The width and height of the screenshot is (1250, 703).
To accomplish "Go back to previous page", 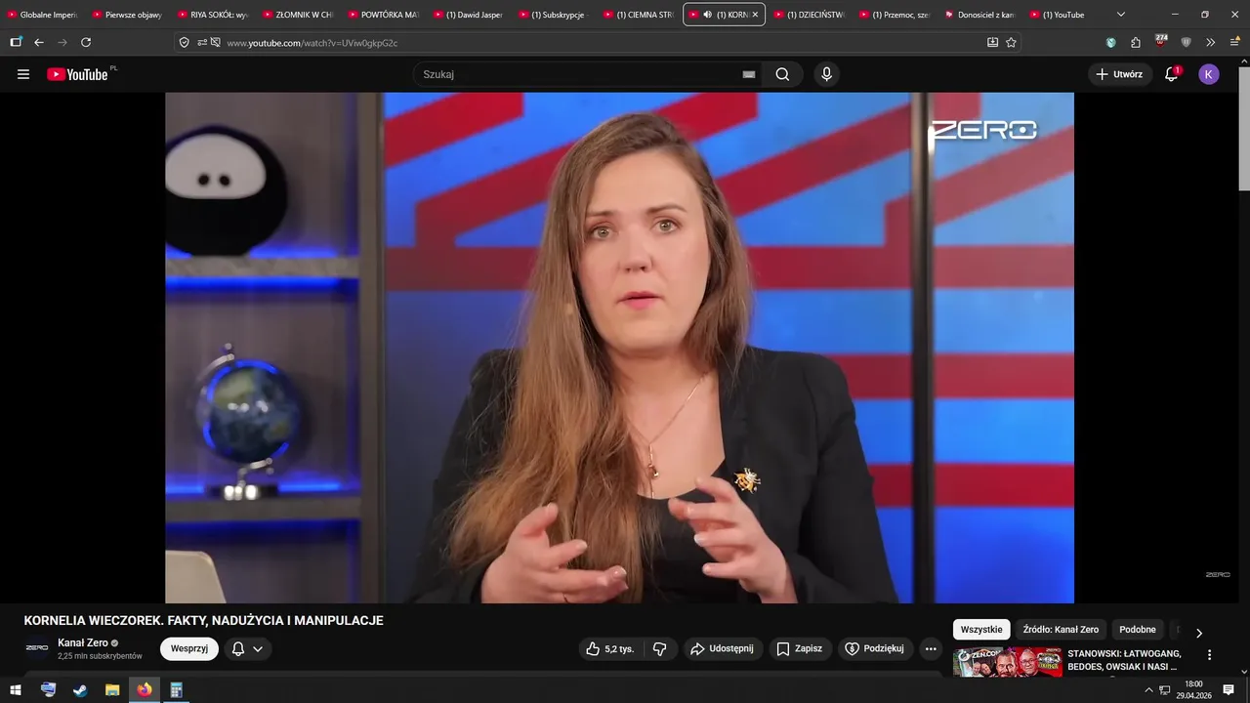I will coord(39,42).
